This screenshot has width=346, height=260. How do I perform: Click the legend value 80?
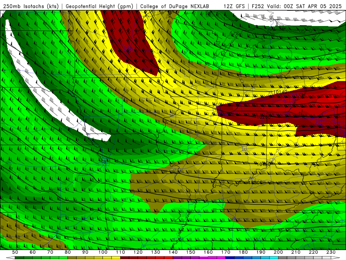pos(67,252)
